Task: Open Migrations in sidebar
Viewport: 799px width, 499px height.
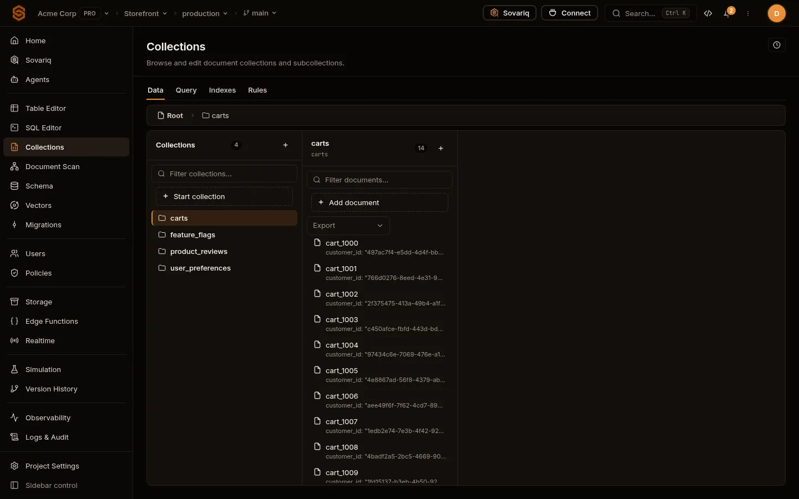Action: [67, 225]
